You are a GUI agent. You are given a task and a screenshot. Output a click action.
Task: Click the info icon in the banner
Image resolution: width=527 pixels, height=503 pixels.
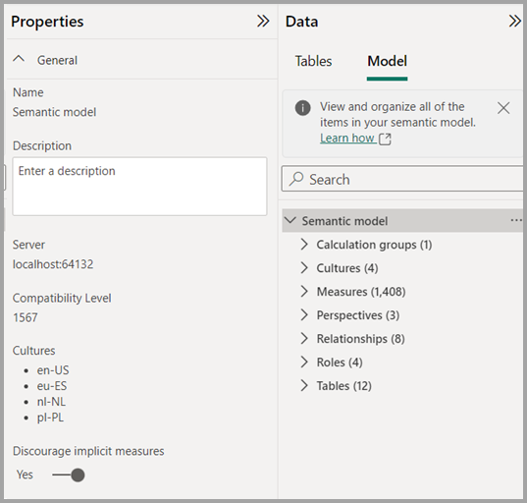[x=302, y=108]
